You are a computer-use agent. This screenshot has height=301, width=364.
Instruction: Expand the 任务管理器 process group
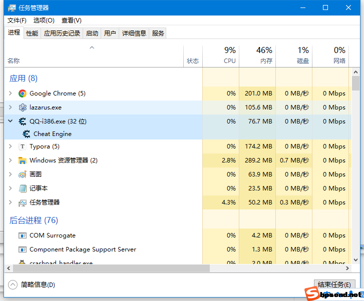pos(10,202)
